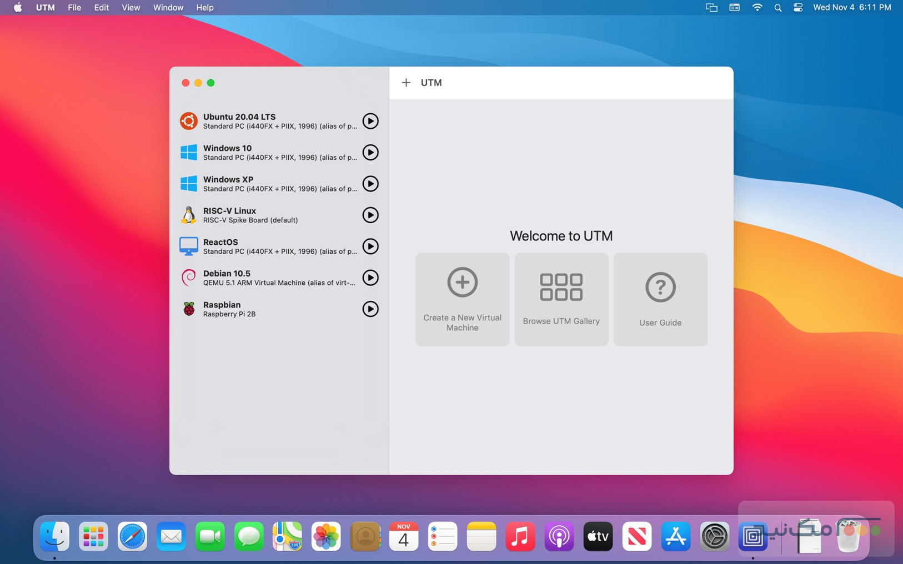The height and width of the screenshot is (564, 903).
Task: Open the Window menu
Action: [168, 8]
